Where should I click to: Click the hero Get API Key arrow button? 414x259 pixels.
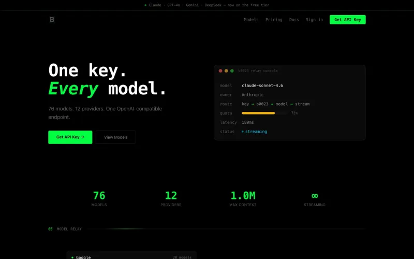point(70,137)
